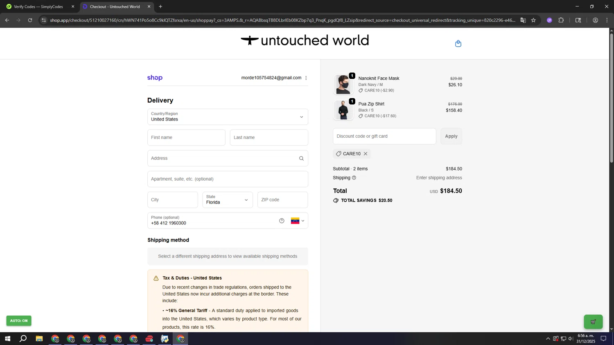Click the Enter shipping address text
Image resolution: width=614 pixels, height=345 pixels.
coord(439,178)
